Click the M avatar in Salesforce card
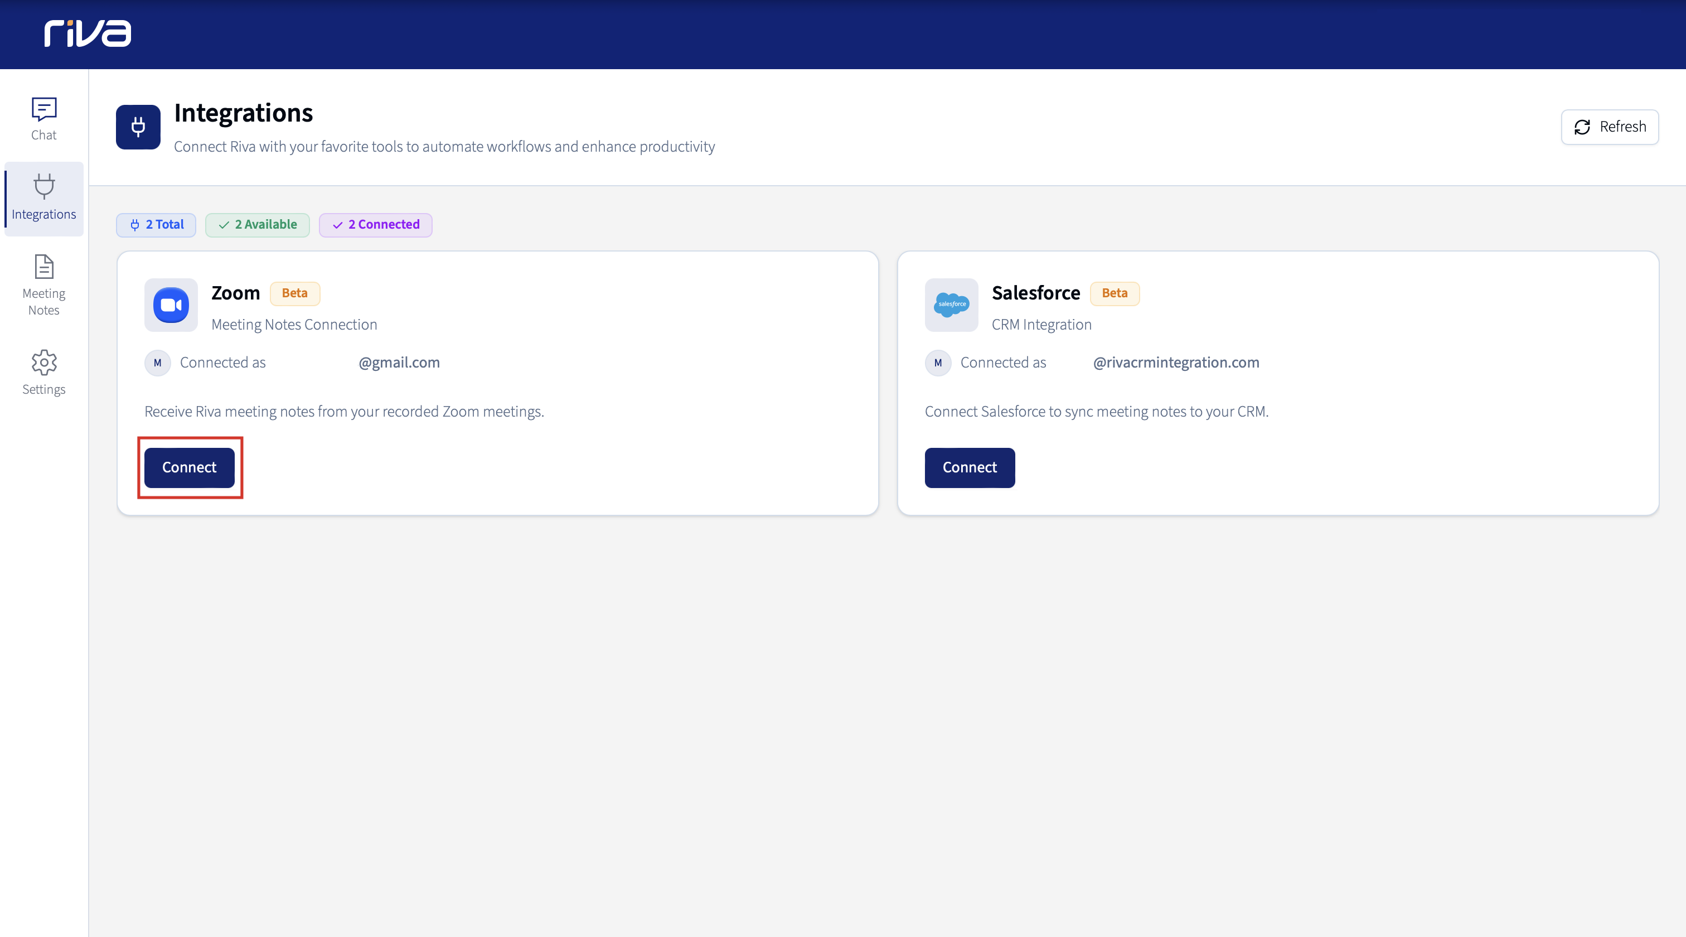 (938, 363)
